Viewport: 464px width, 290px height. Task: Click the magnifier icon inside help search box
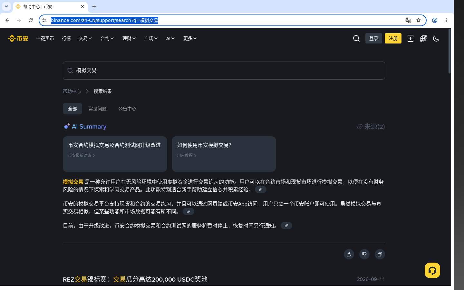pos(70,71)
